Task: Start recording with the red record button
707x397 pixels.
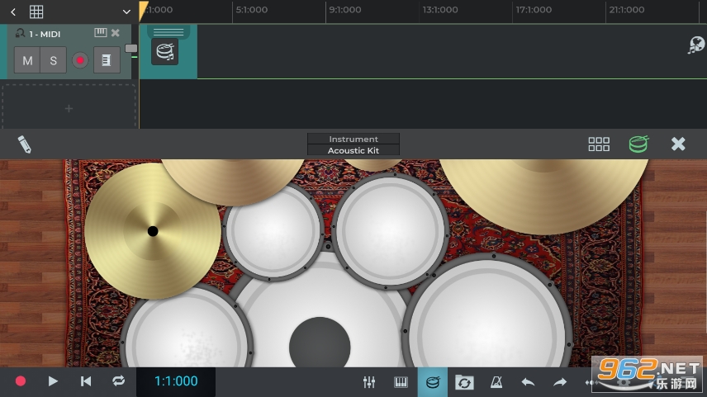Action: (21, 381)
